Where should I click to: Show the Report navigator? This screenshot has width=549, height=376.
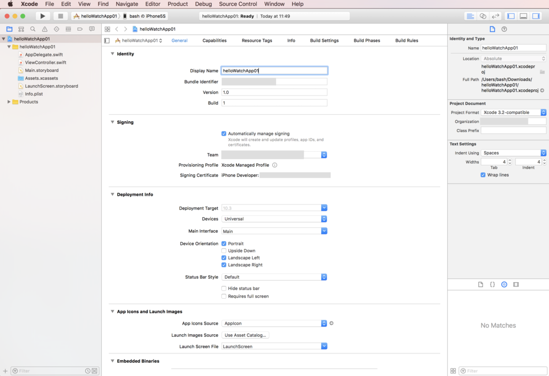(92, 29)
